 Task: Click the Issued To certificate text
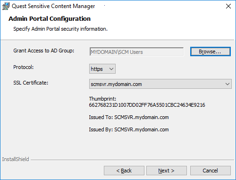pyautogui.click(x=129, y=117)
